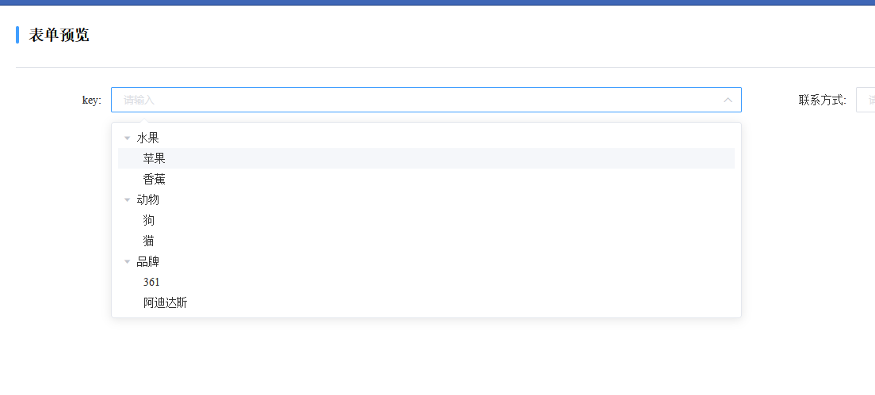Image resolution: width=875 pixels, height=395 pixels.
Task: Click the 联系方式 field label
Action: pos(823,101)
